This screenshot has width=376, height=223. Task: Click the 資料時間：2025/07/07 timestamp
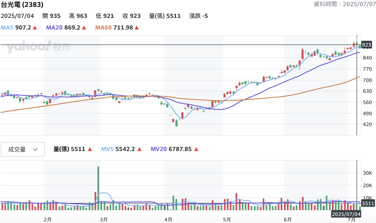point(344,4)
